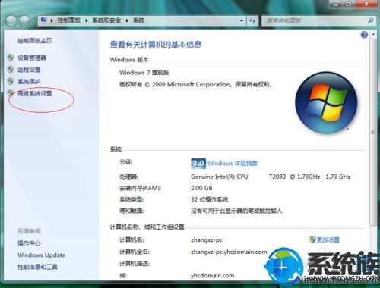Click computer name value zhangxz-pc

click(x=207, y=239)
